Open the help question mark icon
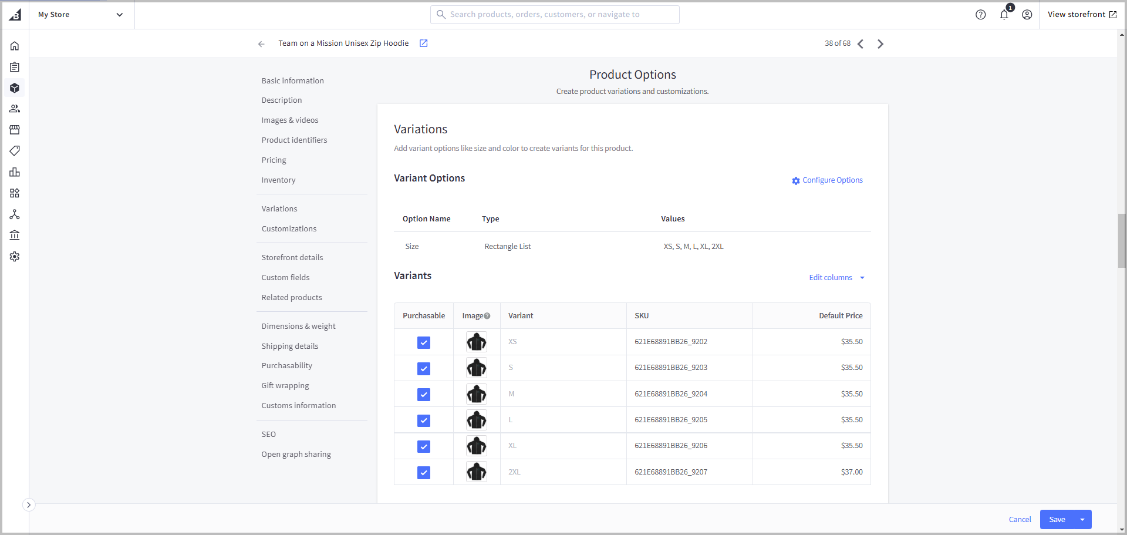Screen dimensions: 1127x535 click(981, 15)
